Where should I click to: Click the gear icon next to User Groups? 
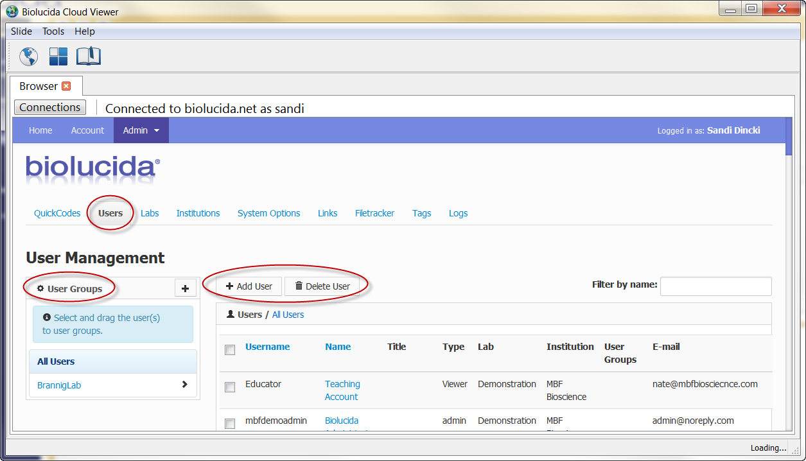41,289
